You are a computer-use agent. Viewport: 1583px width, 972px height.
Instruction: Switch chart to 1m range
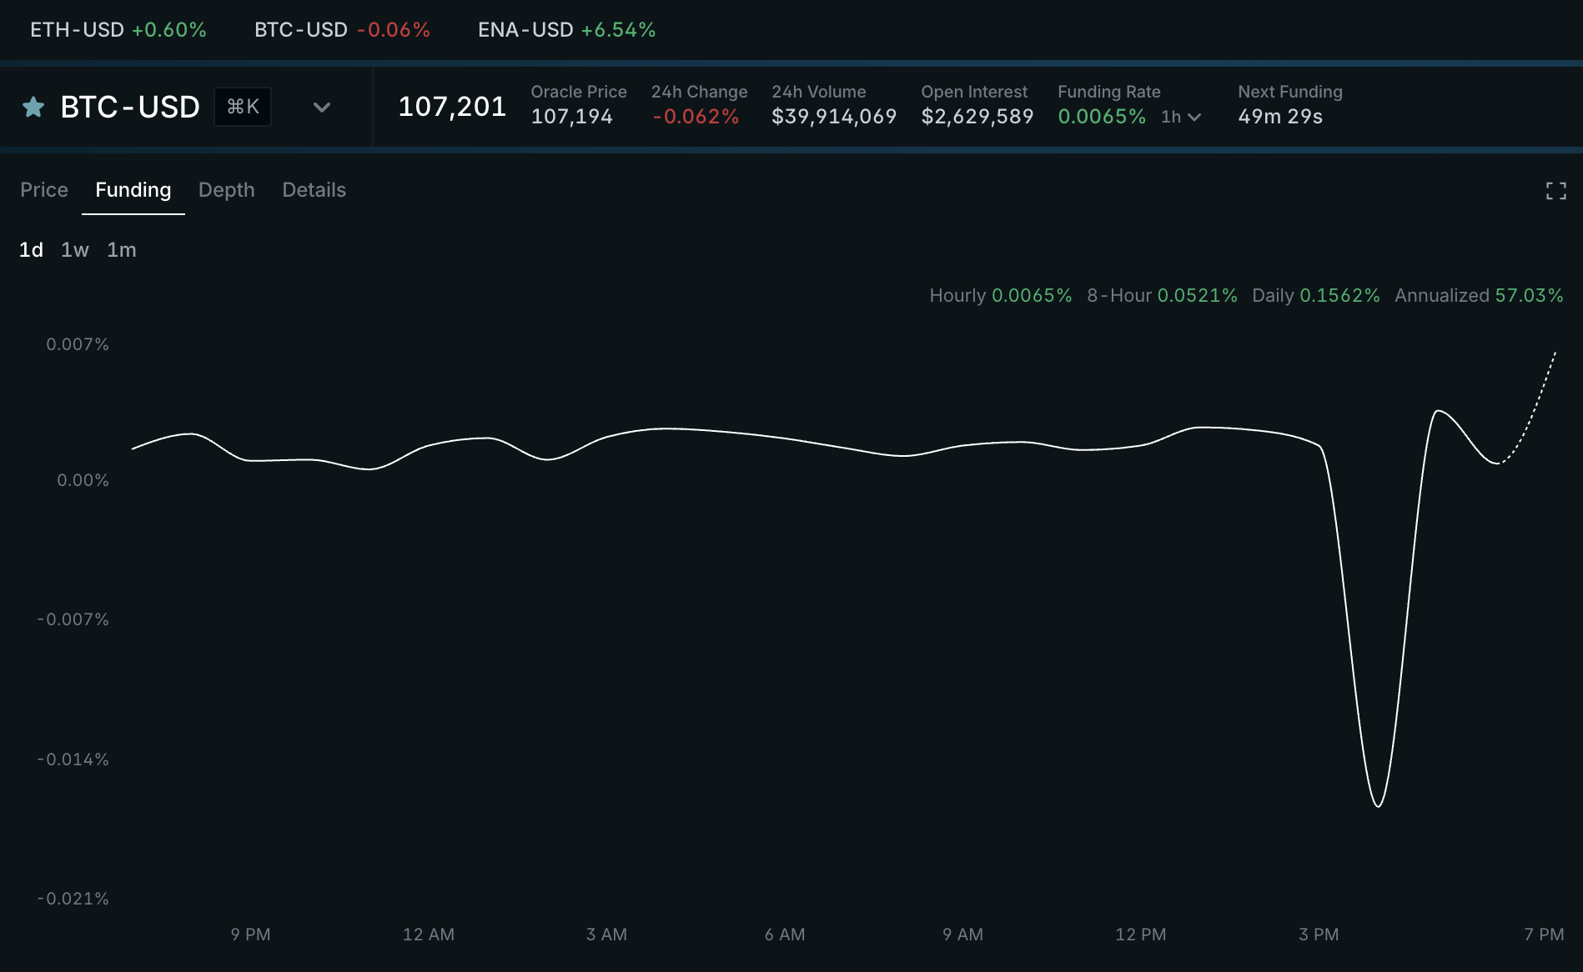pyautogui.click(x=122, y=250)
